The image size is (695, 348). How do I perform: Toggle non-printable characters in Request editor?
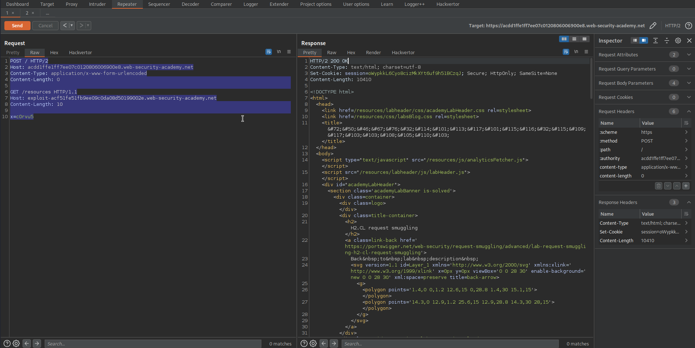point(279,52)
